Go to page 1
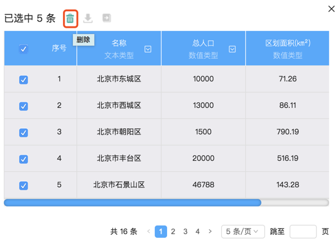The width and height of the screenshot is (336, 241). tap(161, 232)
